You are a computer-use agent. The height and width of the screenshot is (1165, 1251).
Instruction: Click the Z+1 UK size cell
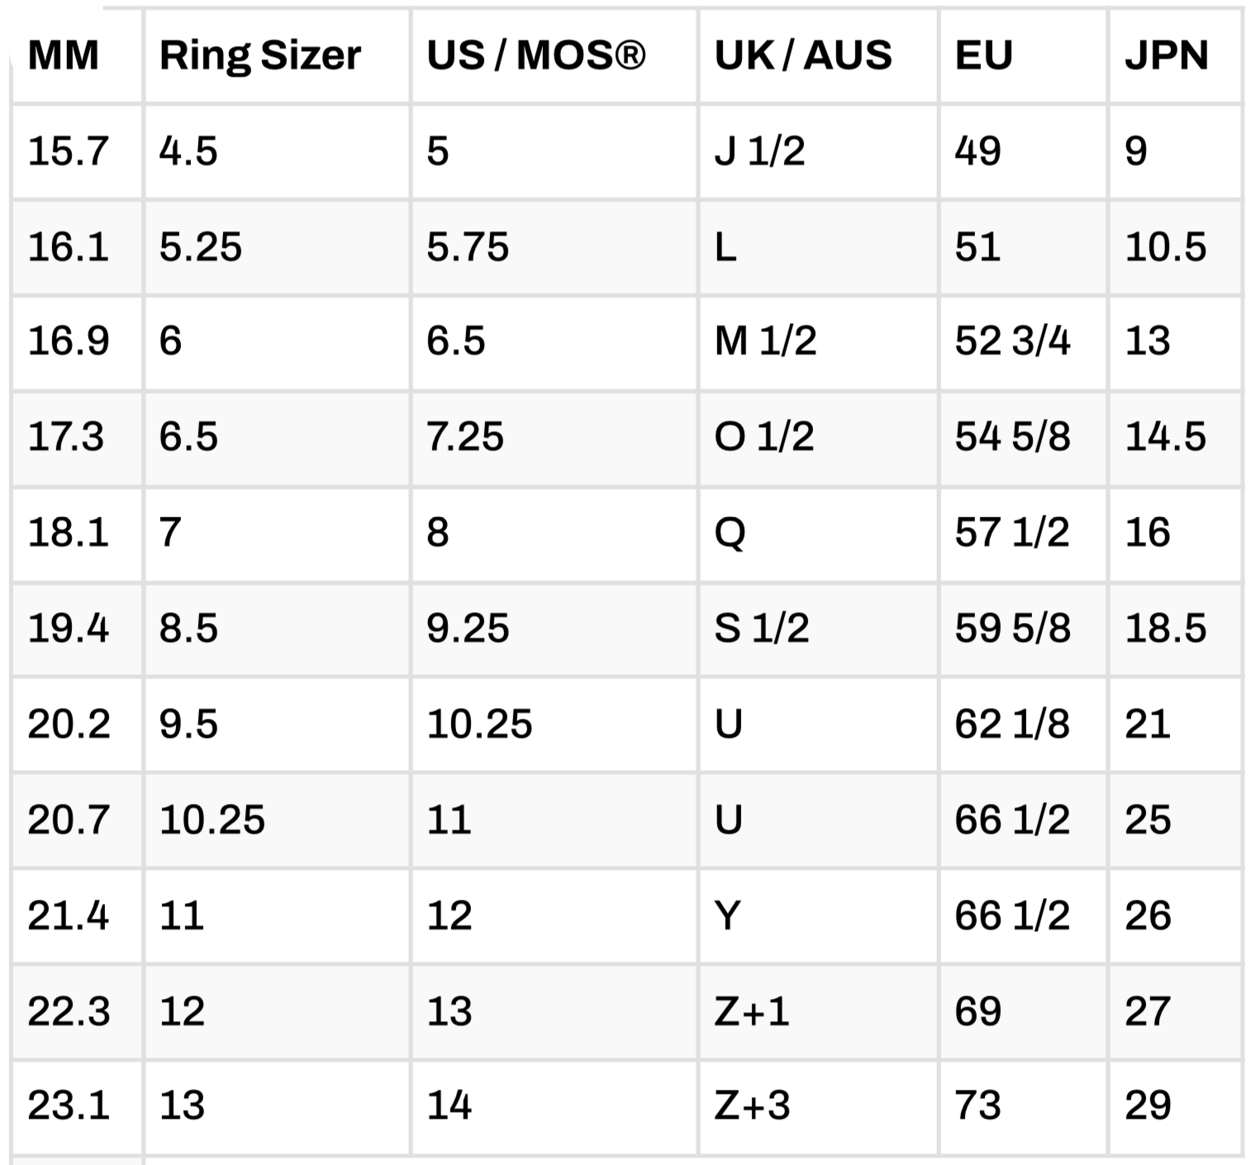pos(752,1011)
